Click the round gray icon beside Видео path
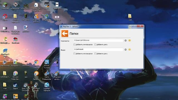The height and width of the screenshot is (100, 178). [125, 49]
